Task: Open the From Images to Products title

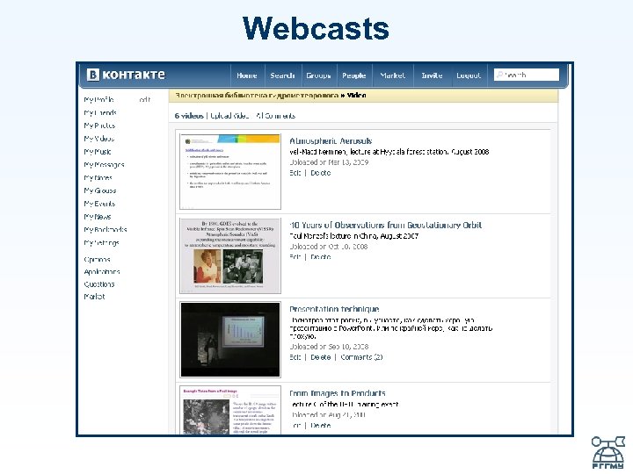Action: (x=338, y=393)
